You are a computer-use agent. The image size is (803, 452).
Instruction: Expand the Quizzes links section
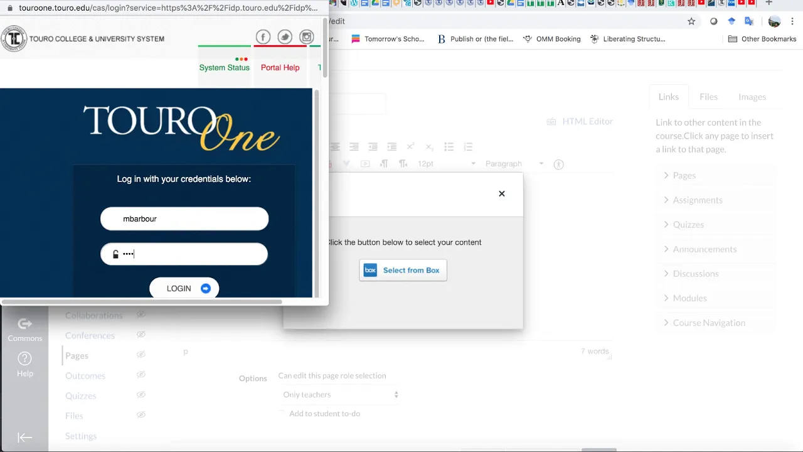[x=715, y=224]
